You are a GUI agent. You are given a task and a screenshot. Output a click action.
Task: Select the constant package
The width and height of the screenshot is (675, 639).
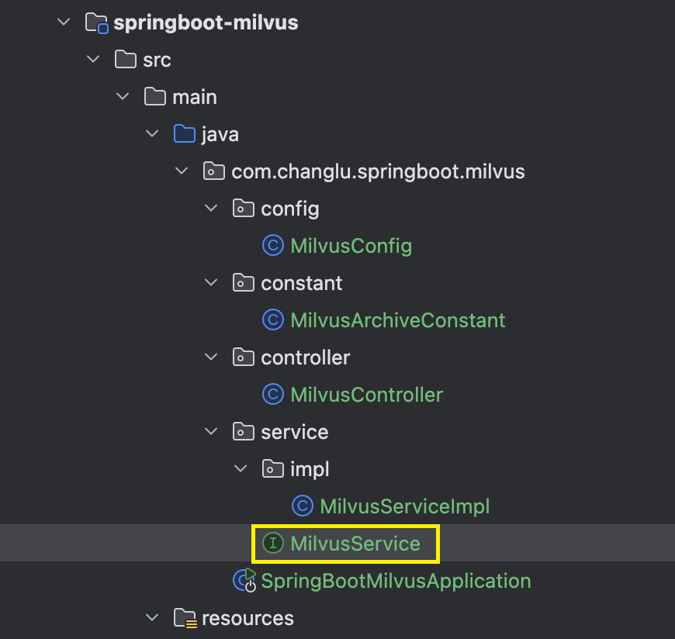click(301, 283)
